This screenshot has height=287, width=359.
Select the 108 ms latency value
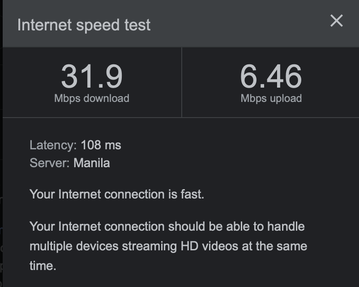point(101,145)
